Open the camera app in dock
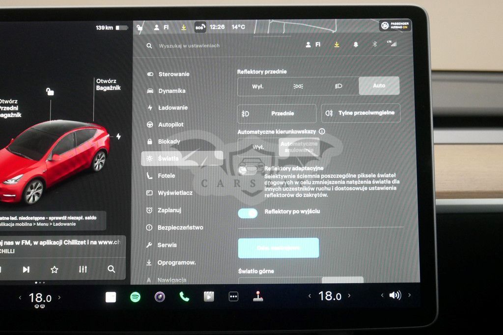 (160, 297)
